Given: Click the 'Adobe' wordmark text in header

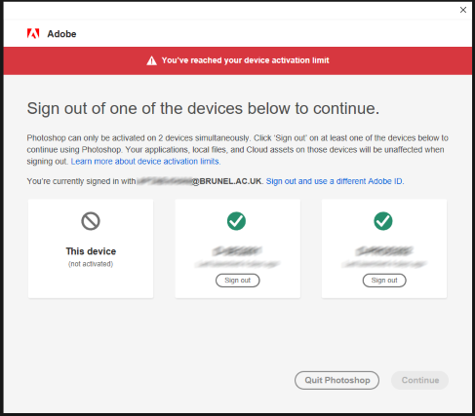Looking at the screenshot, I should (61, 34).
